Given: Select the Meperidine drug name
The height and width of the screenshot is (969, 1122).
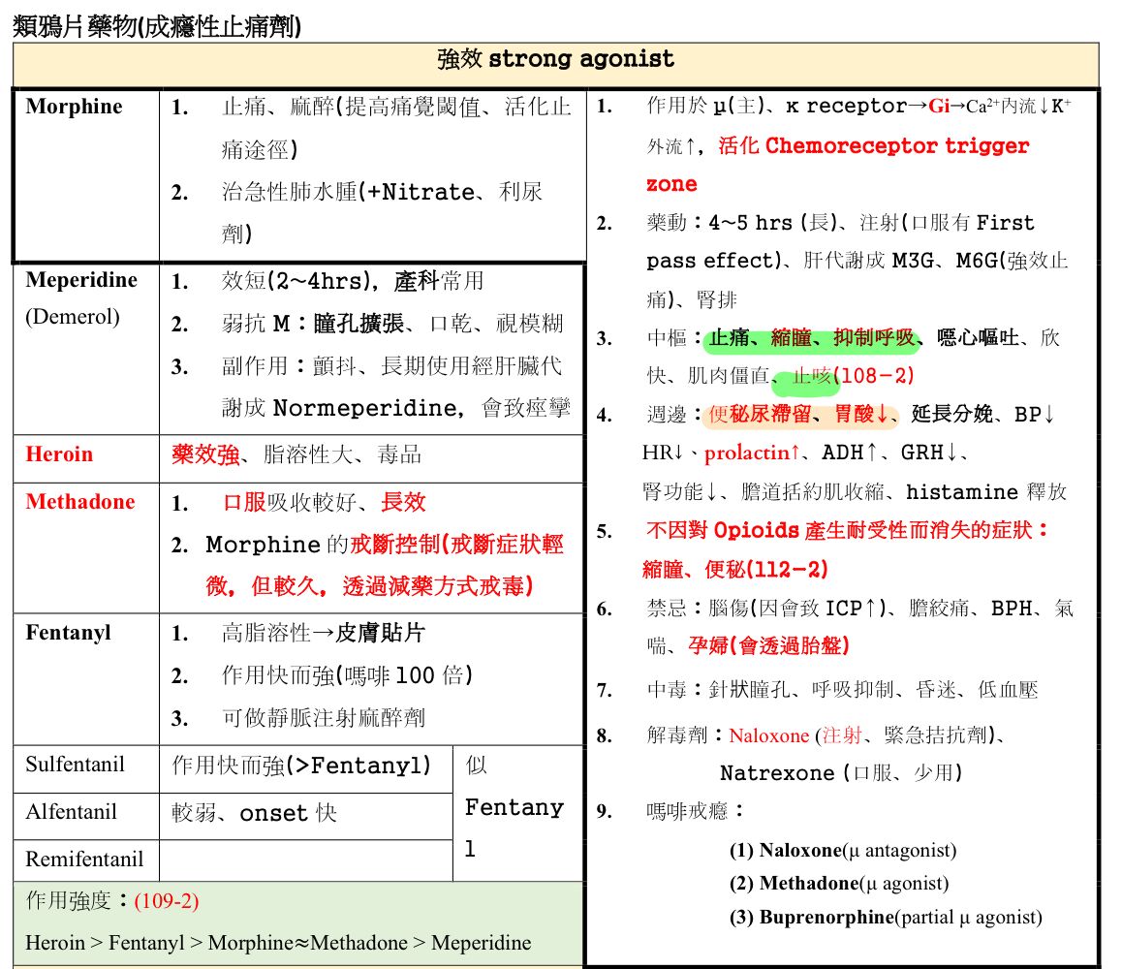Looking at the screenshot, I should coord(81,280).
